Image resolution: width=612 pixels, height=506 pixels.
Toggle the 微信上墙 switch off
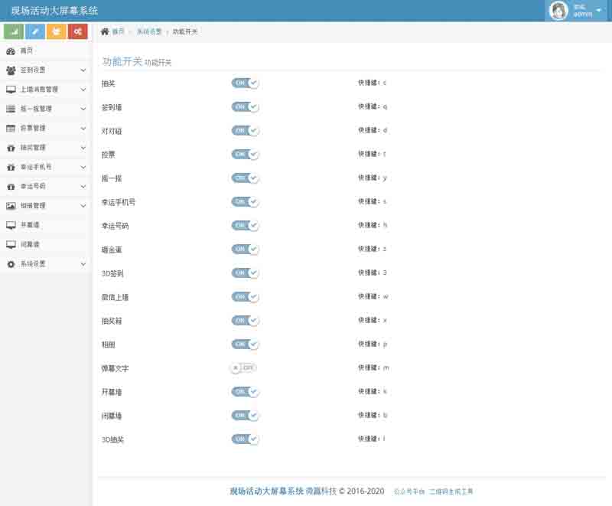click(x=245, y=297)
